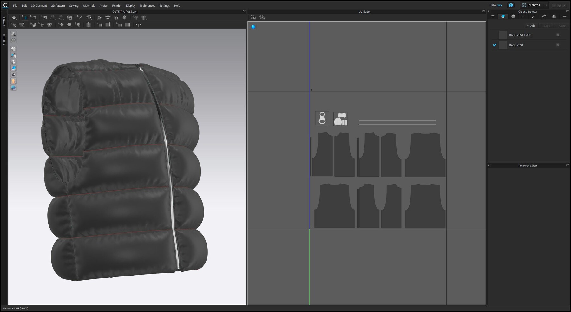Take a UV Editor snapshot with the camera icon
The width and height of the screenshot is (571, 312).
(253, 17)
